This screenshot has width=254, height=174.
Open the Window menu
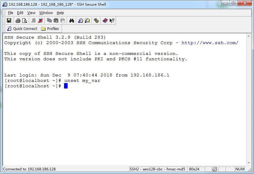[x=46, y=13]
